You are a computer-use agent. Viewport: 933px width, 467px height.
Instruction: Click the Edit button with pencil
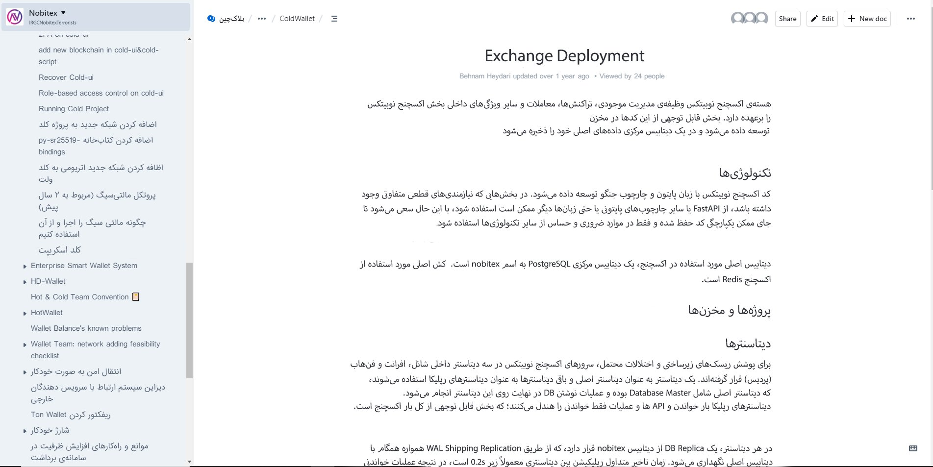click(822, 19)
